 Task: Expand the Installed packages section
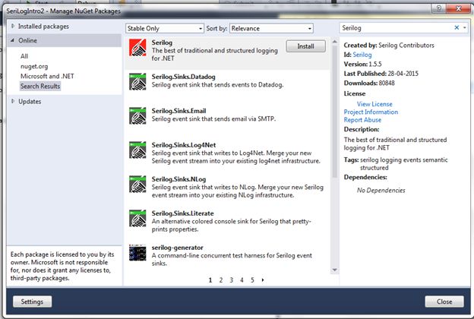click(x=13, y=27)
